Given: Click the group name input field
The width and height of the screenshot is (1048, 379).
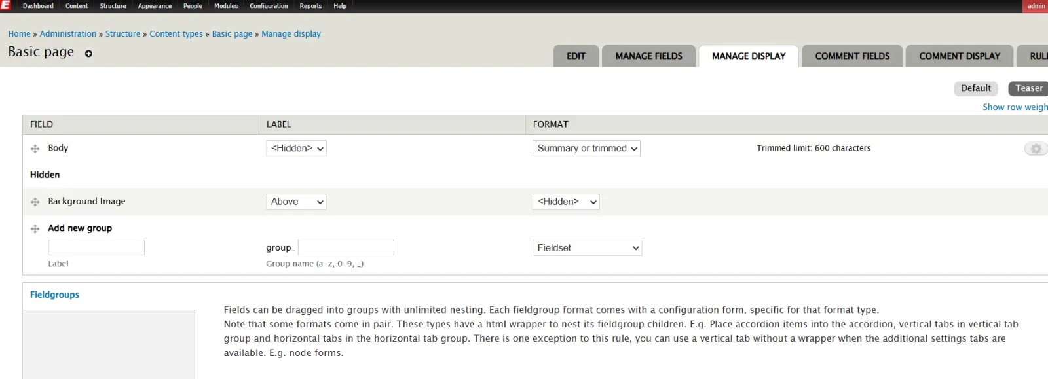Looking at the screenshot, I should pos(346,247).
